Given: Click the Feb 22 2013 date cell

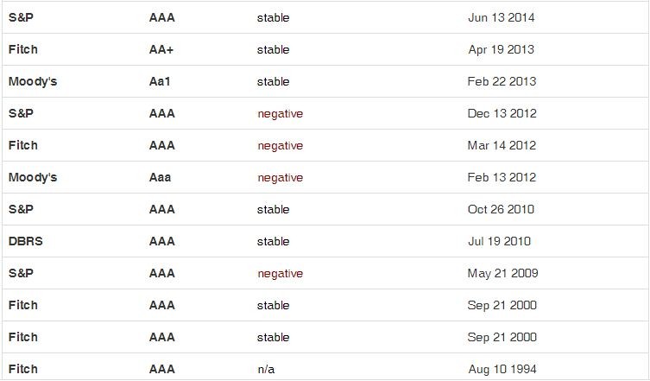Looking at the screenshot, I should click(502, 81).
